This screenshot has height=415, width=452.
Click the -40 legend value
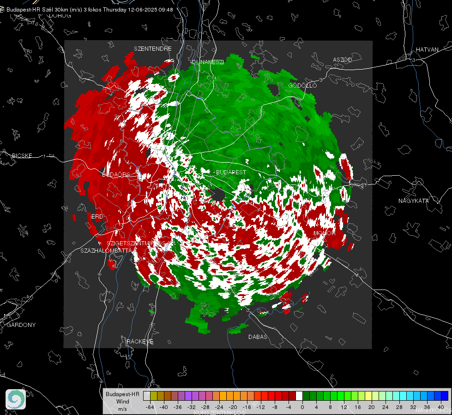coord(164,407)
